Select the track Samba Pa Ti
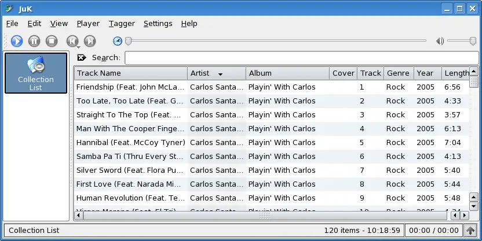Image resolution: width=482 pixels, height=241 pixels. click(x=130, y=157)
